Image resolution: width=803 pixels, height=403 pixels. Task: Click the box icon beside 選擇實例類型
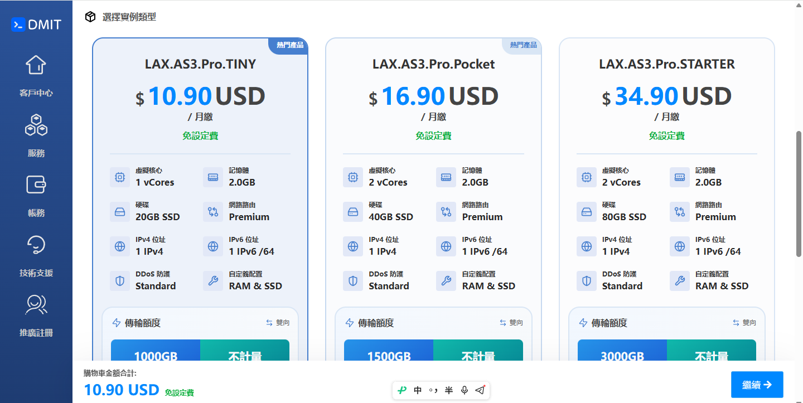[x=90, y=17]
